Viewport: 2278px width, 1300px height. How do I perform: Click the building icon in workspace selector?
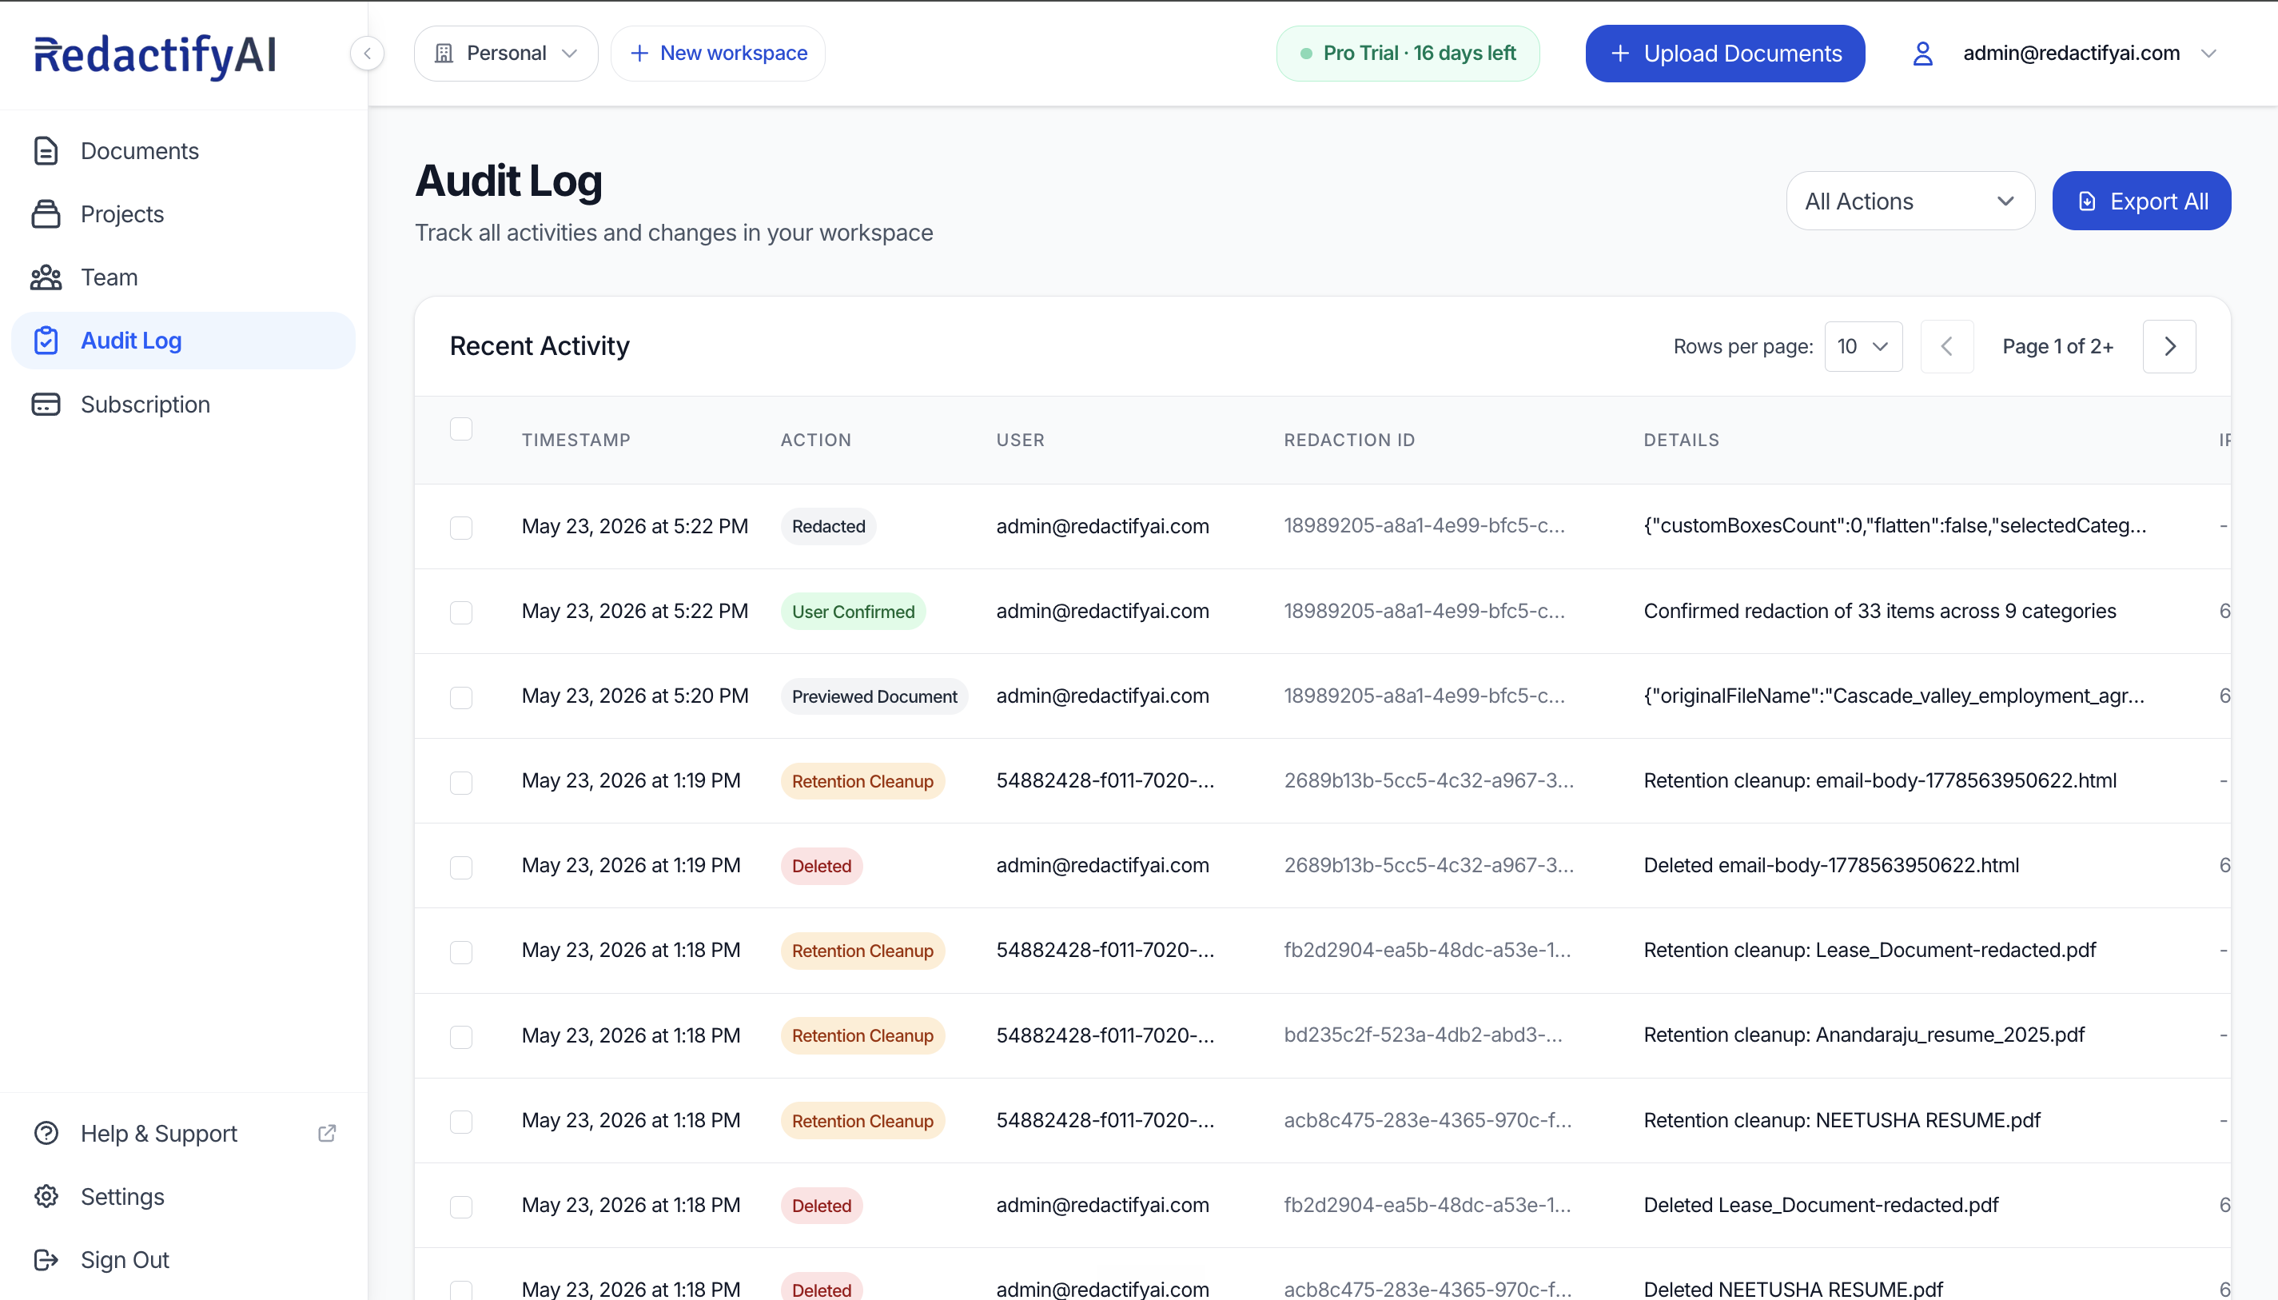(443, 54)
